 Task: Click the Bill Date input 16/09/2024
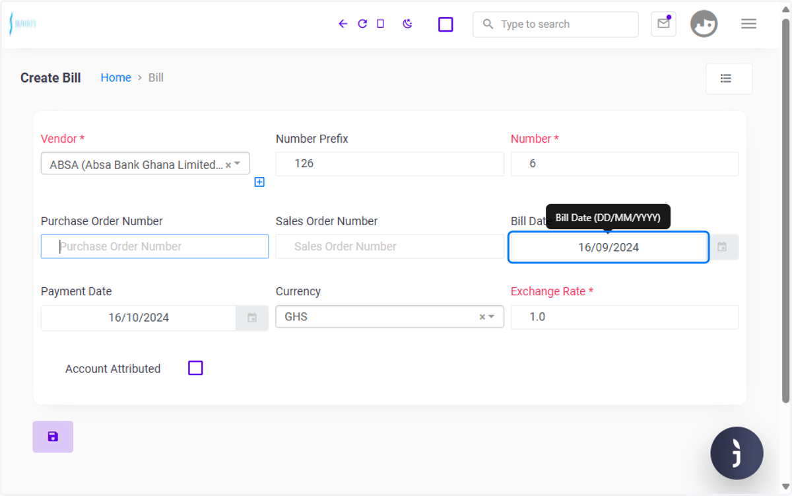609,247
